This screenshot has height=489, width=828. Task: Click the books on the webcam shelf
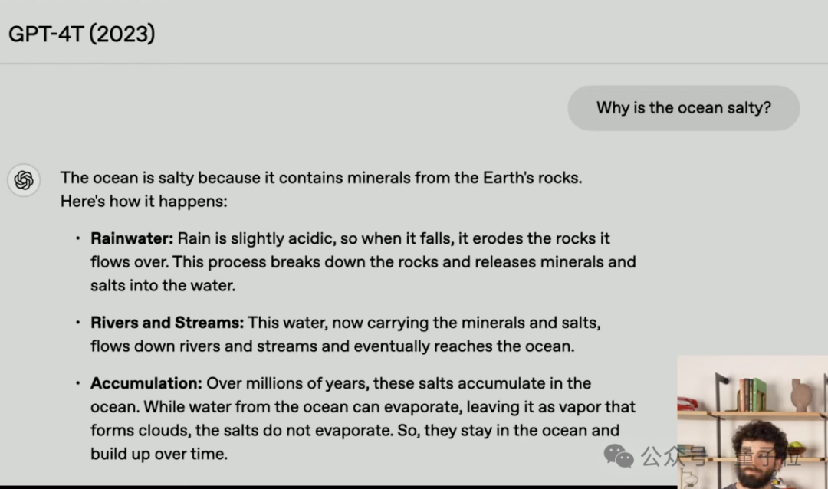(751, 395)
